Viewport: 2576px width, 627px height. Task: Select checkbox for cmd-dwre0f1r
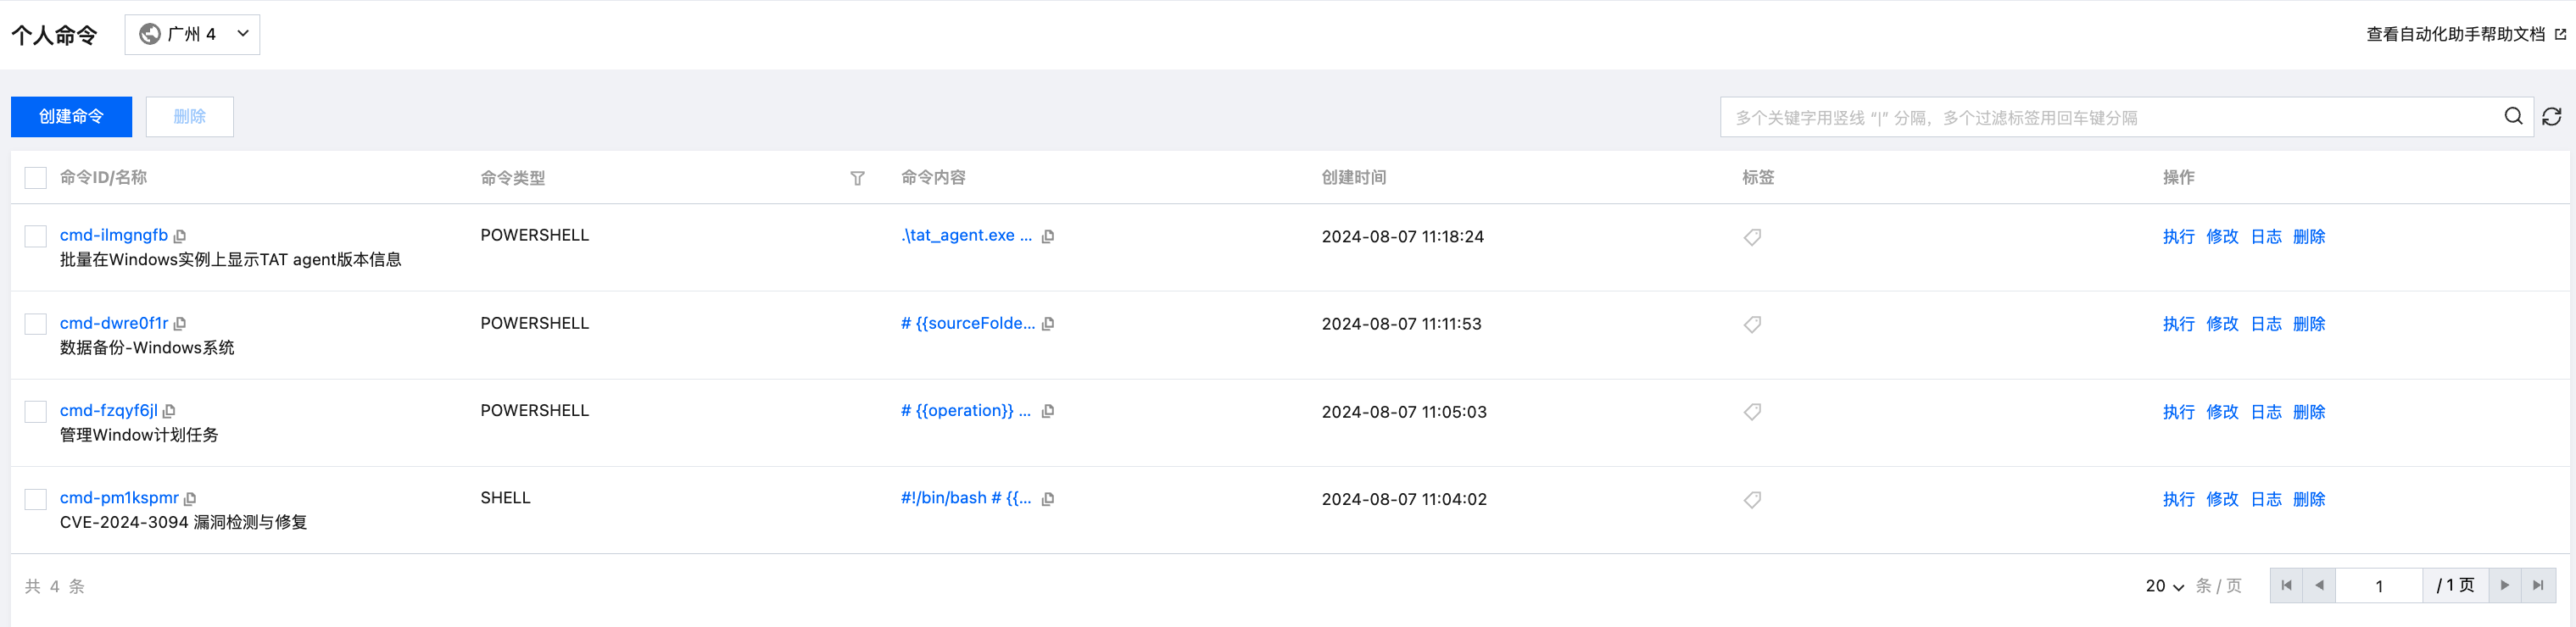pyautogui.click(x=36, y=324)
